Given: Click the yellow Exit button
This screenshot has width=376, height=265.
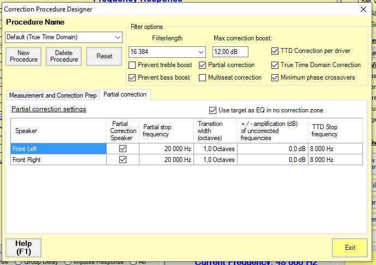Looking at the screenshot, I should 350,248.
